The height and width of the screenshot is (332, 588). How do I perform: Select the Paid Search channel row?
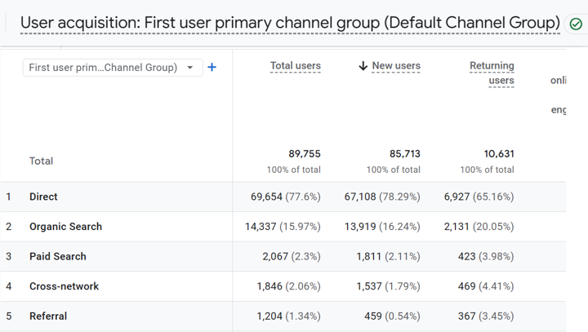pos(57,256)
